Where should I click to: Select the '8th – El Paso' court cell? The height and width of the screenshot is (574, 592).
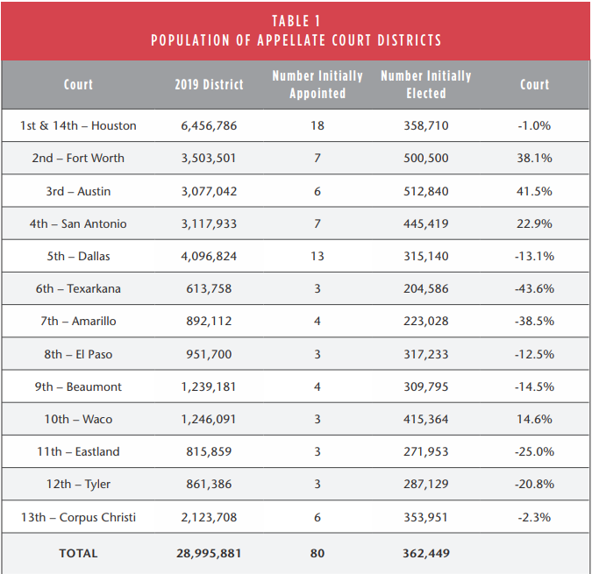(x=78, y=354)
